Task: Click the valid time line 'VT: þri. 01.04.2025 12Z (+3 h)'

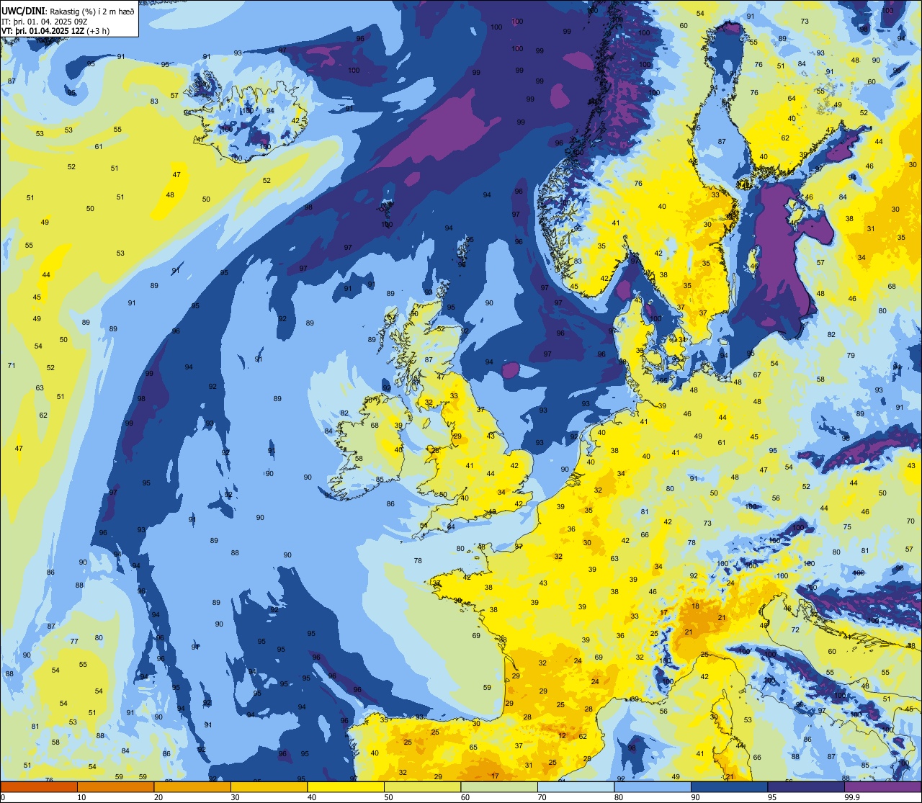Action: point(55,31)
